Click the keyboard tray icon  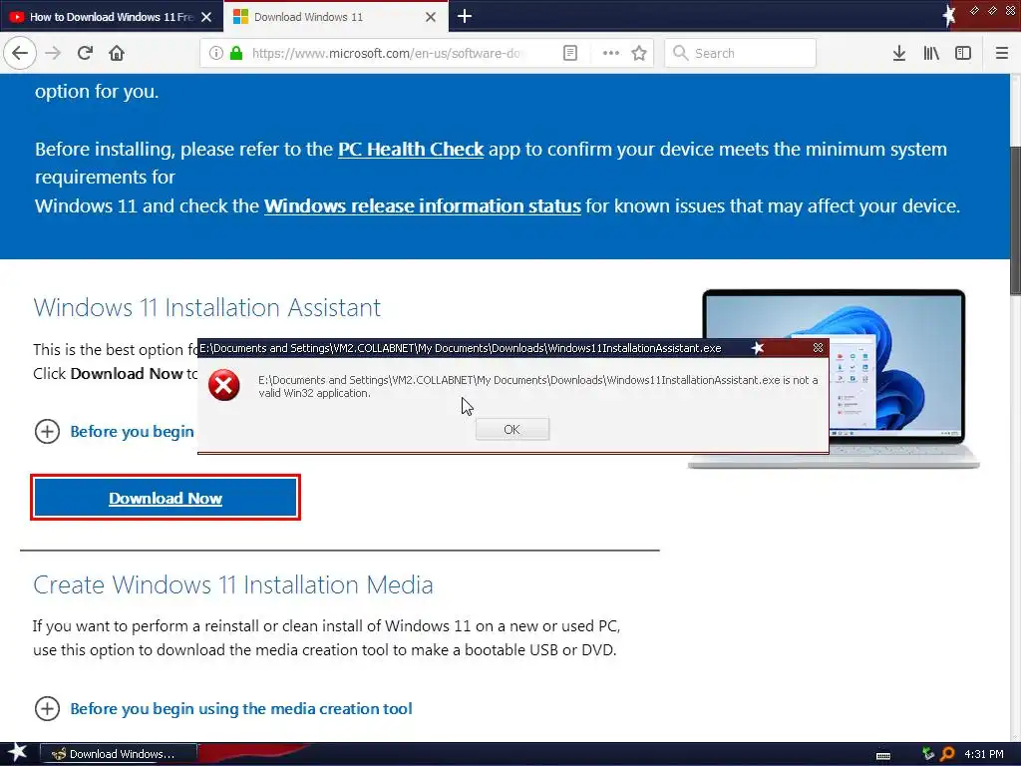tap(883, 755)
